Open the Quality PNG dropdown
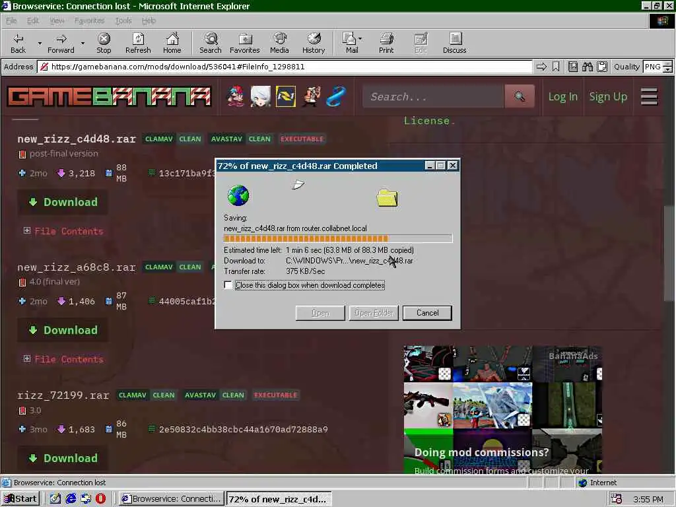Screen dimensions: 676x507 (x=667, y=67)
